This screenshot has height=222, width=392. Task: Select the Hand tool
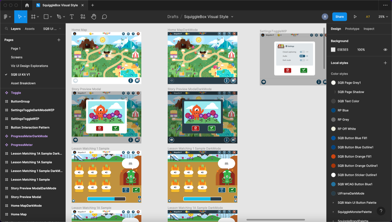pyautogui.click(x=94, y=17)
